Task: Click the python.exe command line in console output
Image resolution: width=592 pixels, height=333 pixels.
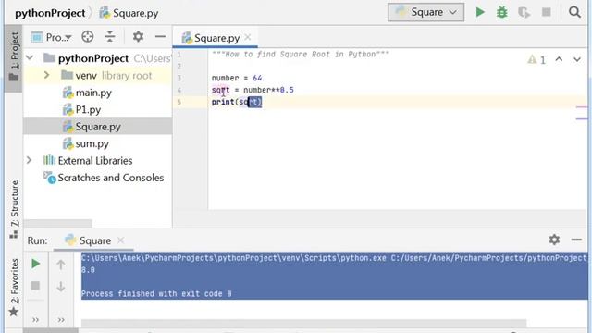Action: coord(334,258)
